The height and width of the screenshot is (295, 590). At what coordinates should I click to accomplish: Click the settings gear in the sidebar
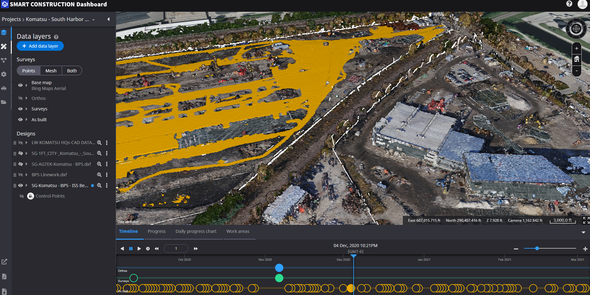click(x=4, y=74)
